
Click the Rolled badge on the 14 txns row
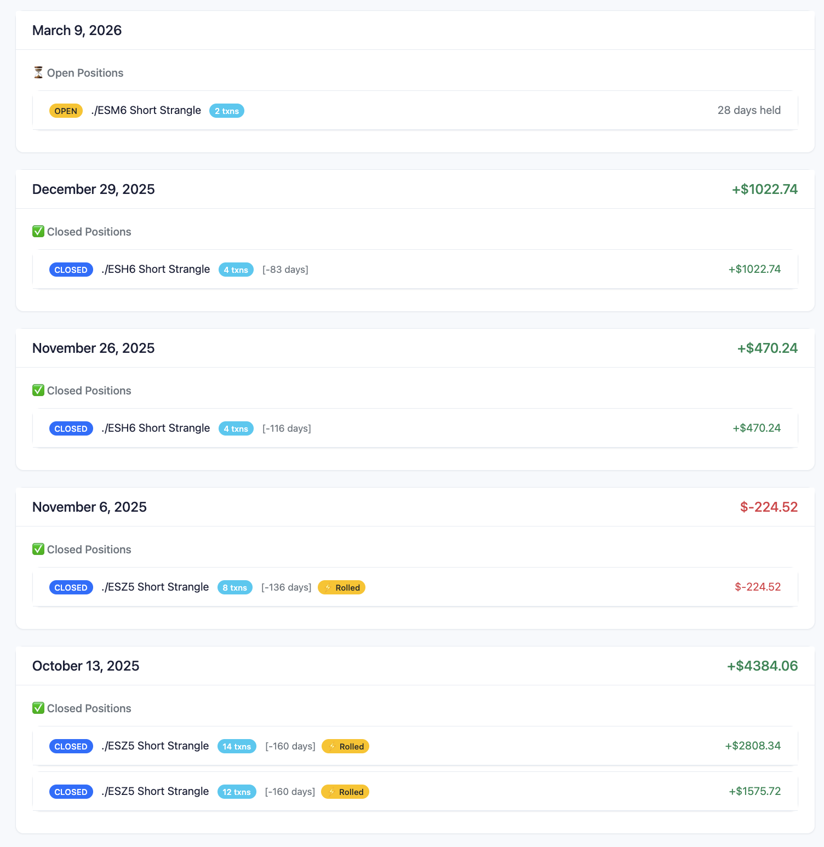pyautogui.click(x=345, y=746)
